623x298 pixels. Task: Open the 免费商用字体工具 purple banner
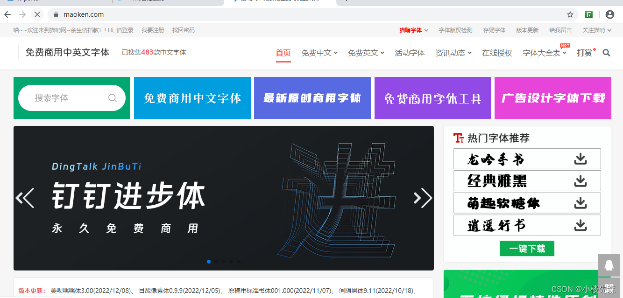[433, 98]
